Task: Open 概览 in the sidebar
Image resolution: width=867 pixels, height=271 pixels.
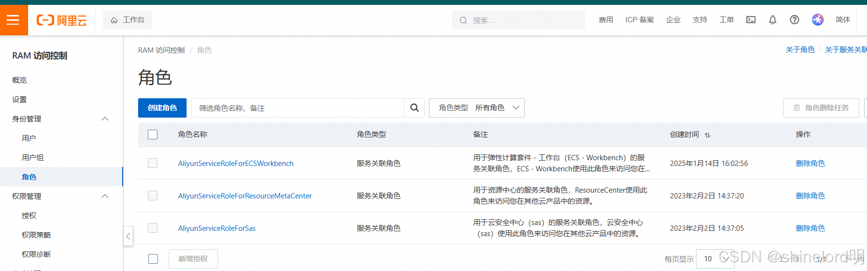Action: click(x=19, y=80)
